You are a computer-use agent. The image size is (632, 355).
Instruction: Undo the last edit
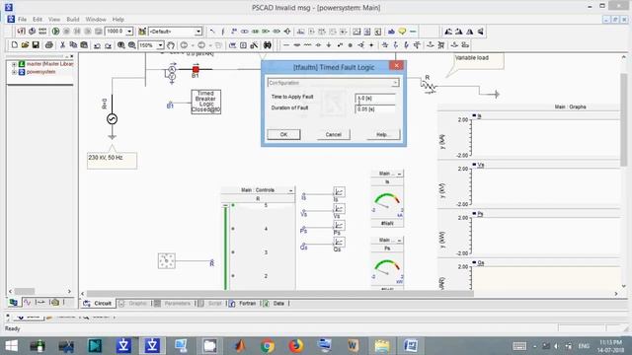click(97, 45)
